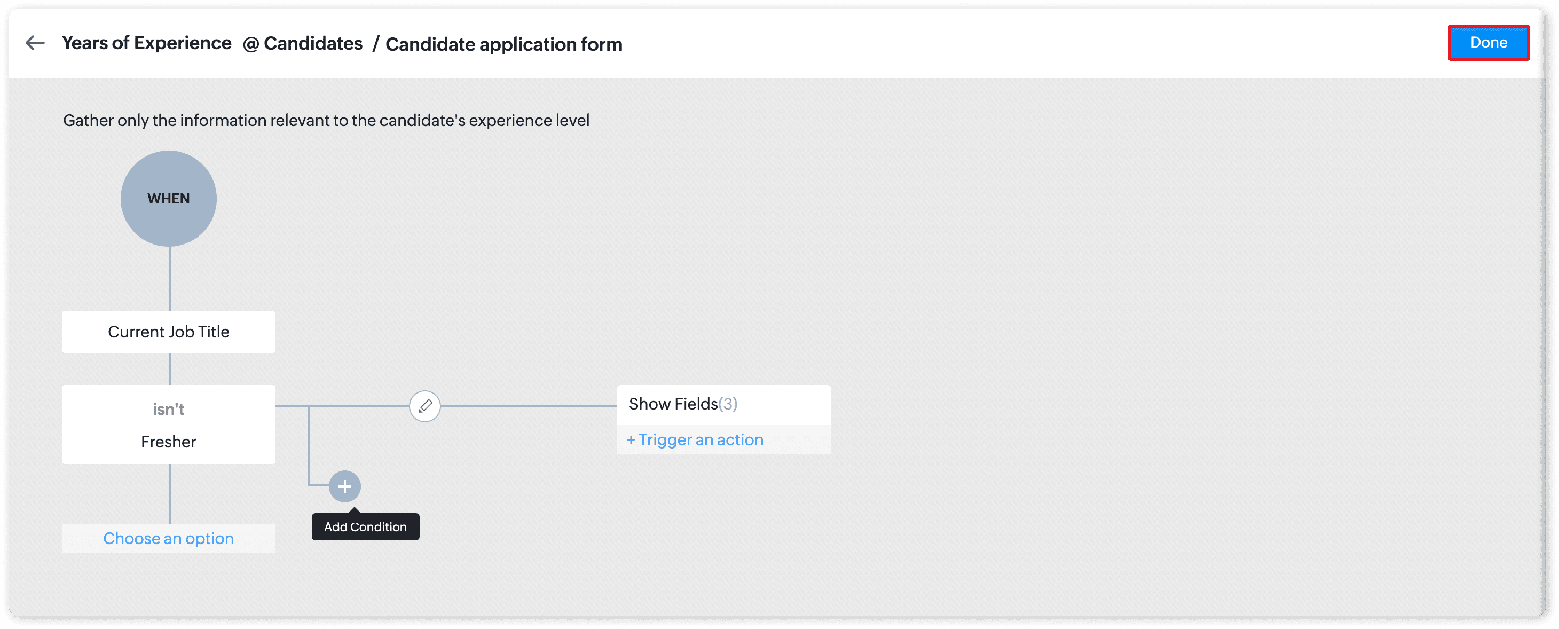Open the Trigger an action link
1559x629 pixels.
pyautogui.click(x=700, y=440)
